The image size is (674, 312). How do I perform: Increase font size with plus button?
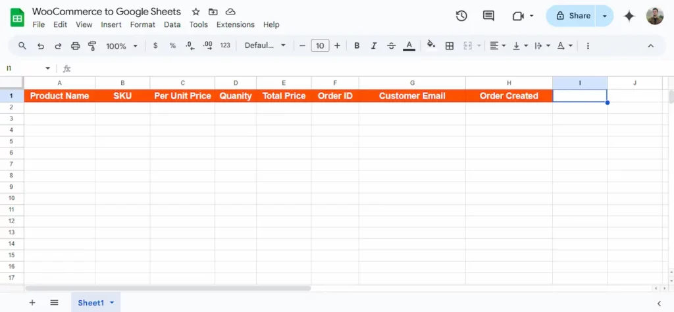click(337, 45)
